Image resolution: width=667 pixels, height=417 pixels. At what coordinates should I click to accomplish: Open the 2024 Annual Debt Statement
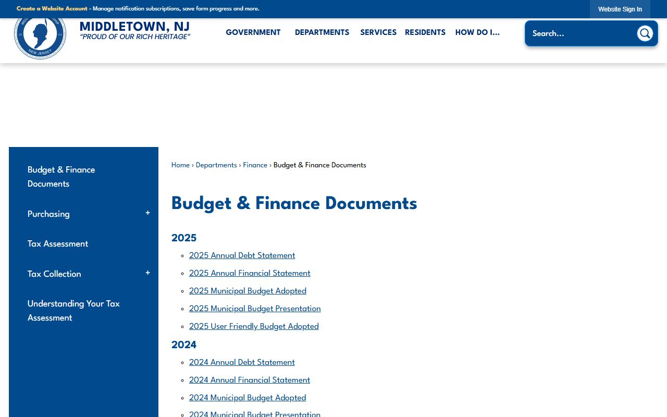242,362
